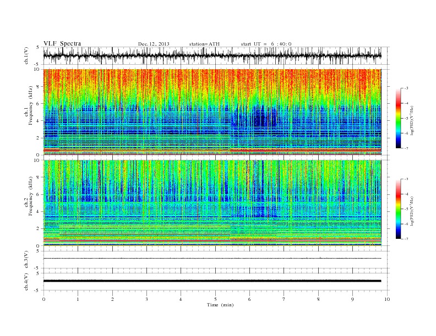Click the "8" time axis tick label
Viewport: 436px width, 336px height.
pyautogui.click(x=318, y=299)
